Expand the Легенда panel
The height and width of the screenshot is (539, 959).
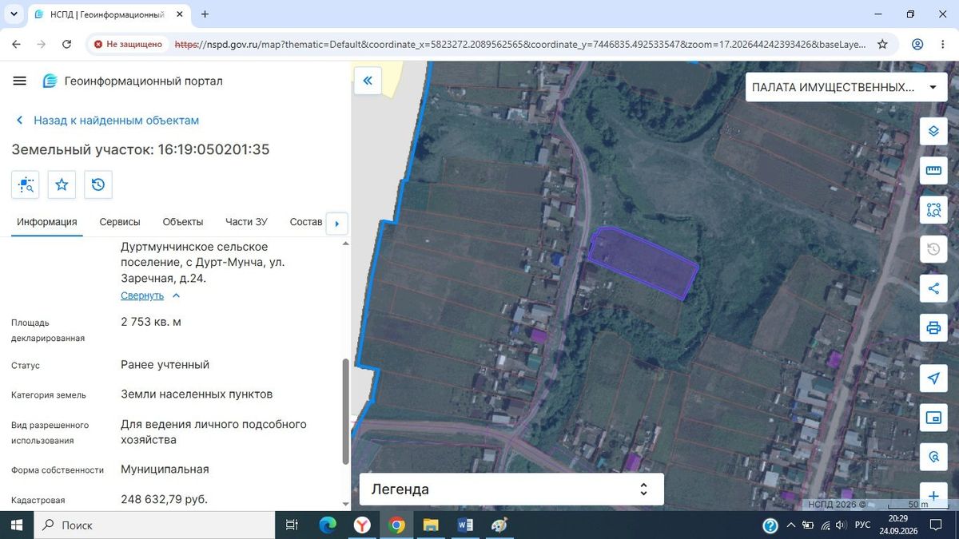511,489
